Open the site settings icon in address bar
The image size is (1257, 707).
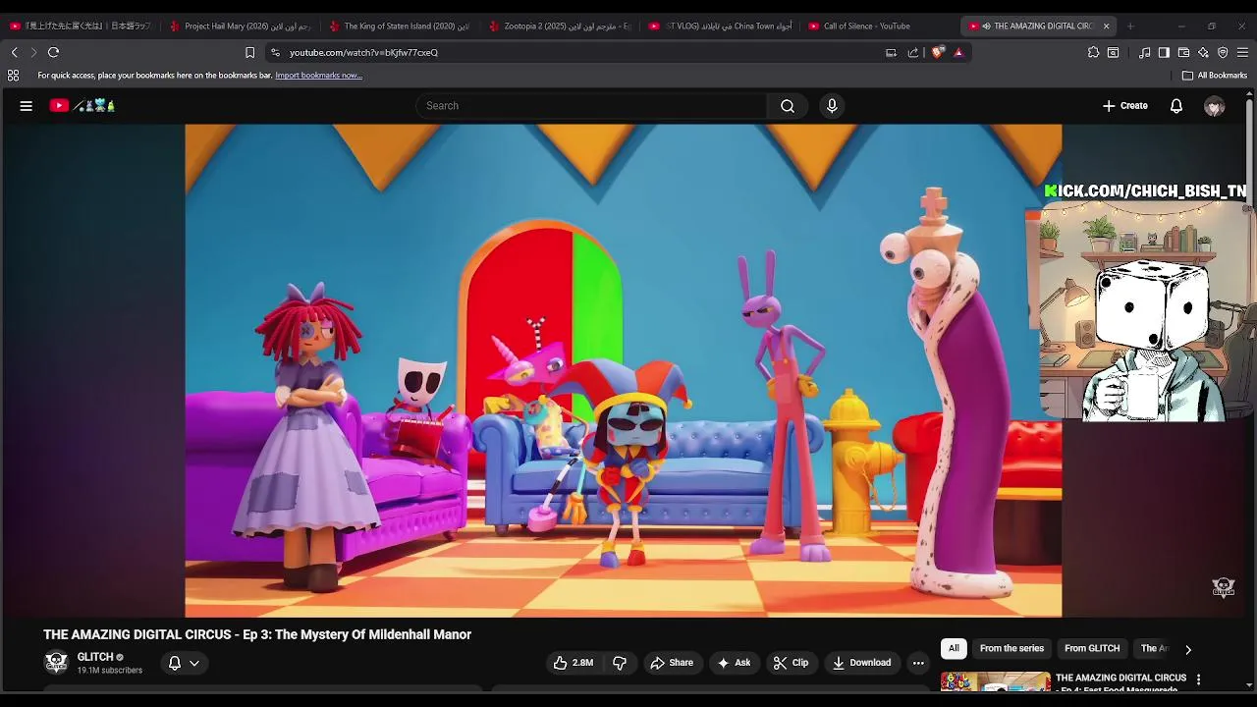point(275,52)
